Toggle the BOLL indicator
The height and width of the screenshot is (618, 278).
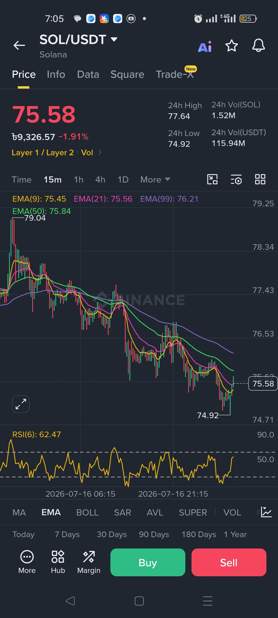tap(87, 512)
